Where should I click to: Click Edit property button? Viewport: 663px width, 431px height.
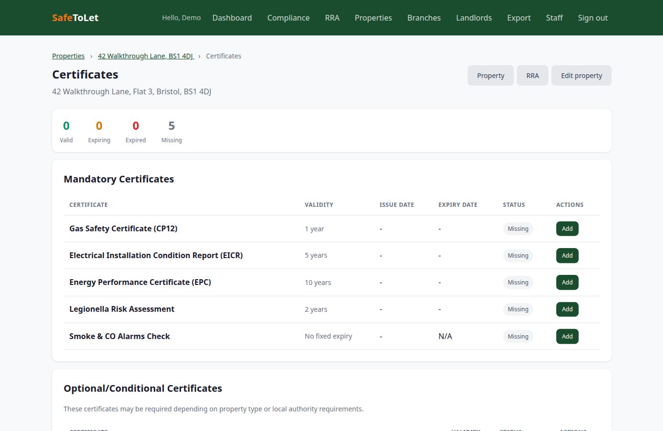tap(582, 76)
